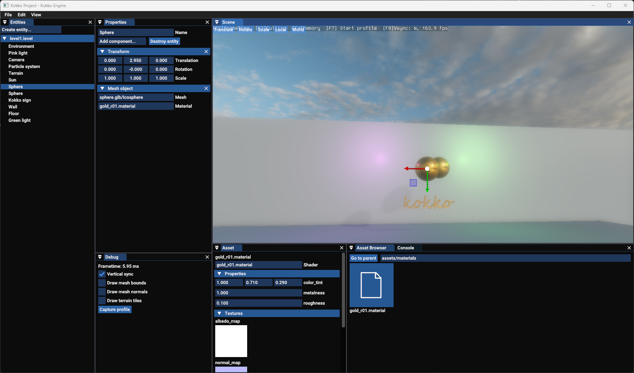The width and height of the screenshot is (634, 373).
Task: Click the Destroy entity button
Action: click(164, 41)
